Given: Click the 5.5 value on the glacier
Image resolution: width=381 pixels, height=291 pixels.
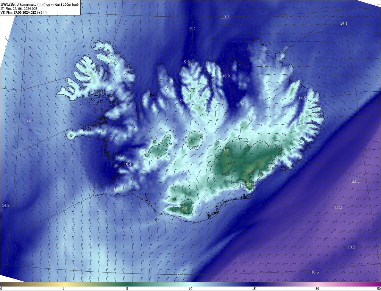Looking at the screenshot, I should (x=192, y=141).
